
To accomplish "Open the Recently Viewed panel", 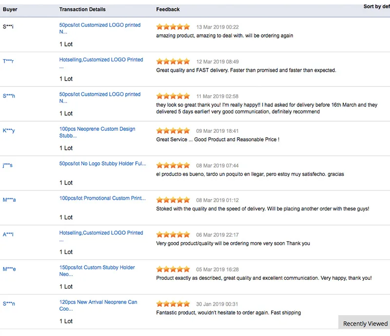I will [x=365, y=323].
